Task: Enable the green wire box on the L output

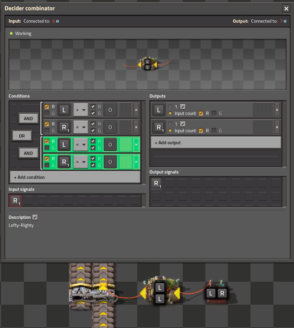Action: [x=214, y=113]
